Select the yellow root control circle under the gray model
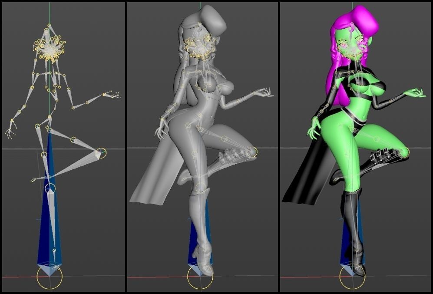Image resolution: width=433 pixels, height=294 pixels. pyautogui.click(x=200, y=276)
